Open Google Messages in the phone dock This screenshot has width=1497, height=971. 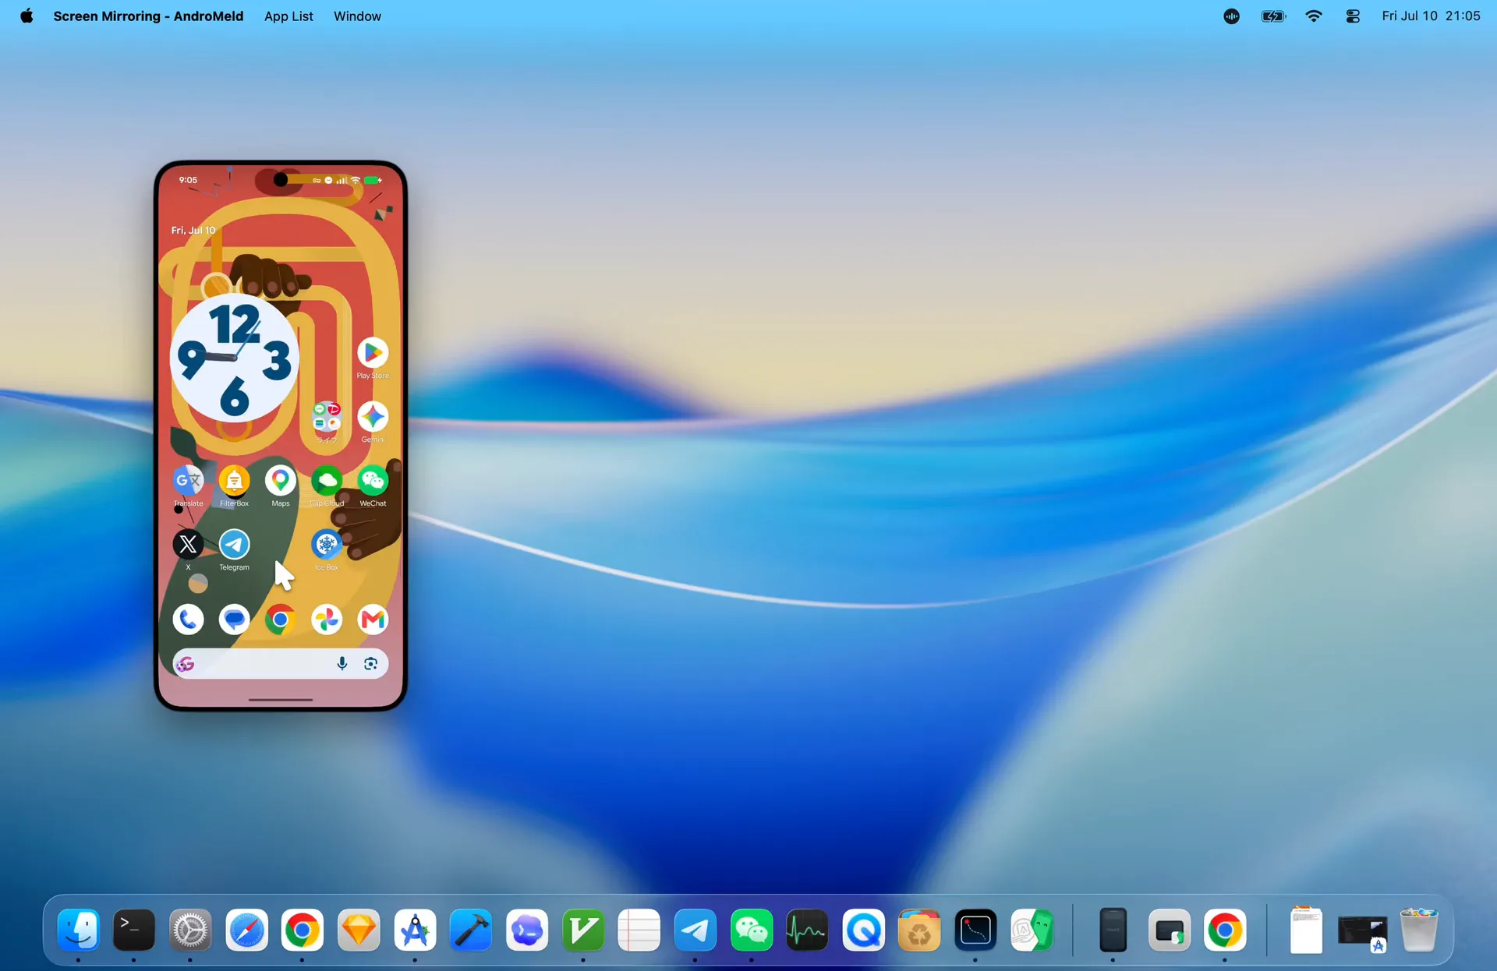click(234, 620)
